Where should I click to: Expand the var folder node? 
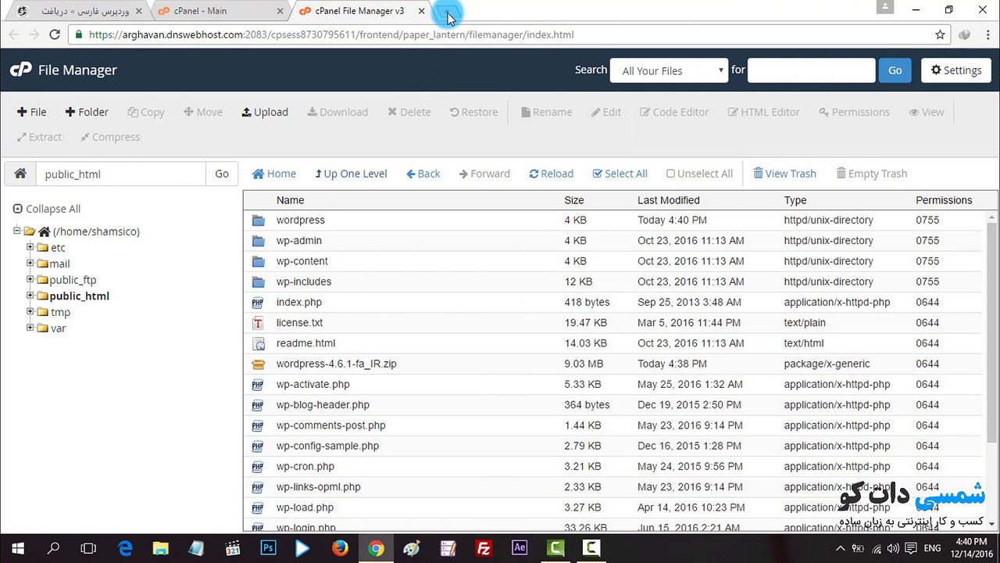coord(30,328)
